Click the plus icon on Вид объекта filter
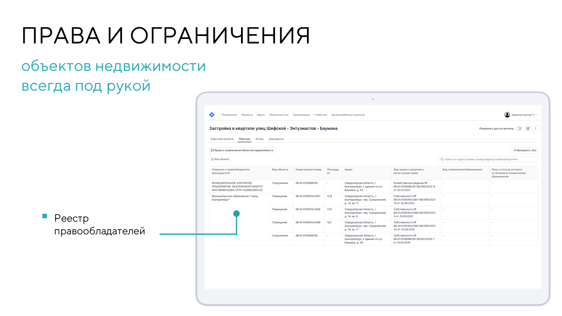This screenshot has height=316, width=562. point(213,159)
